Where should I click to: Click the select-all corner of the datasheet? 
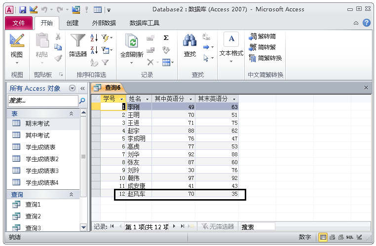point(96,99)
